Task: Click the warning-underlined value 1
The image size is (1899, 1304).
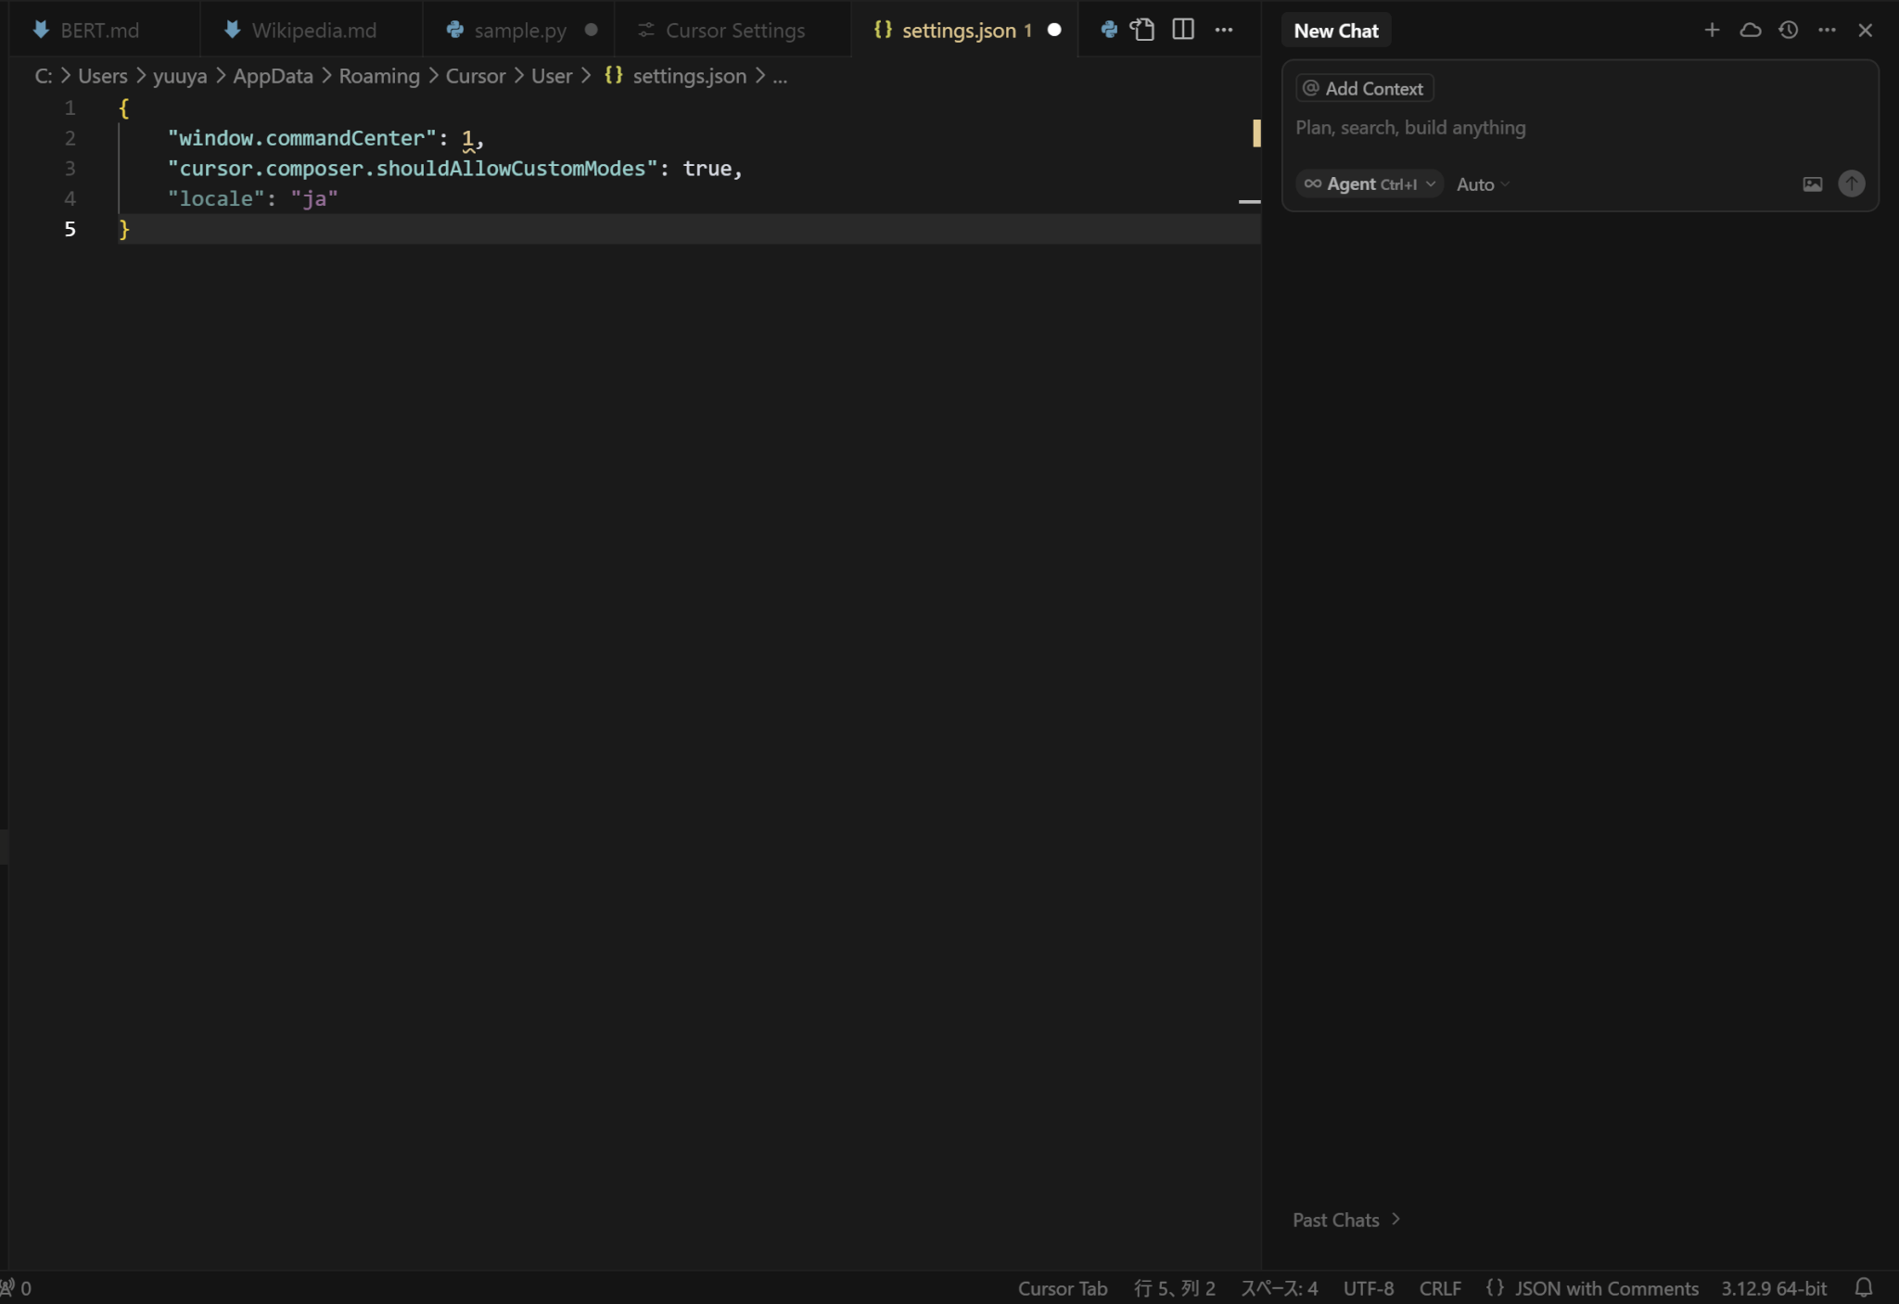Action: coord(468,139)
